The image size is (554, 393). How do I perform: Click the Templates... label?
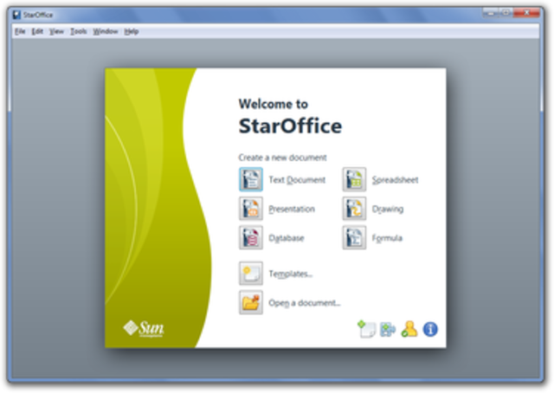291,274
